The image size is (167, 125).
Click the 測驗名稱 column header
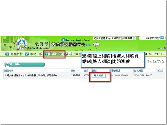pyautogui.click(x=9, y=71)
